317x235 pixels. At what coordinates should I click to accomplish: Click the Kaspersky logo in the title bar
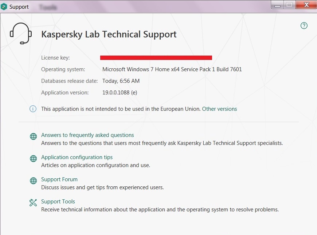(4, 7)
